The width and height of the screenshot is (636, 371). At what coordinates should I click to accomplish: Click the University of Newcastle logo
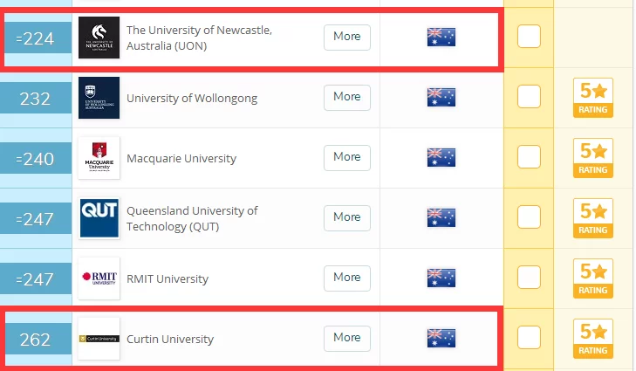[x=99, y=38]
